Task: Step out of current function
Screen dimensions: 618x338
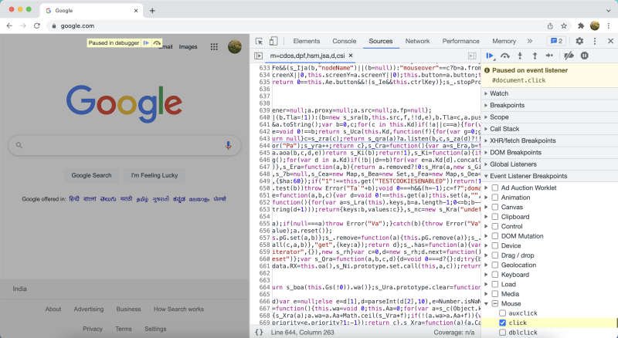Action: pos(535,56)
